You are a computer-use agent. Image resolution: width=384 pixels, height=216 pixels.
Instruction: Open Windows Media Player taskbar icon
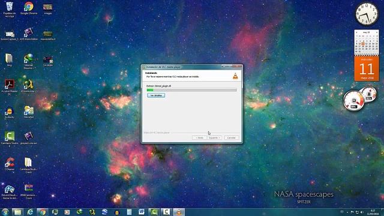[x=67, y=212]
